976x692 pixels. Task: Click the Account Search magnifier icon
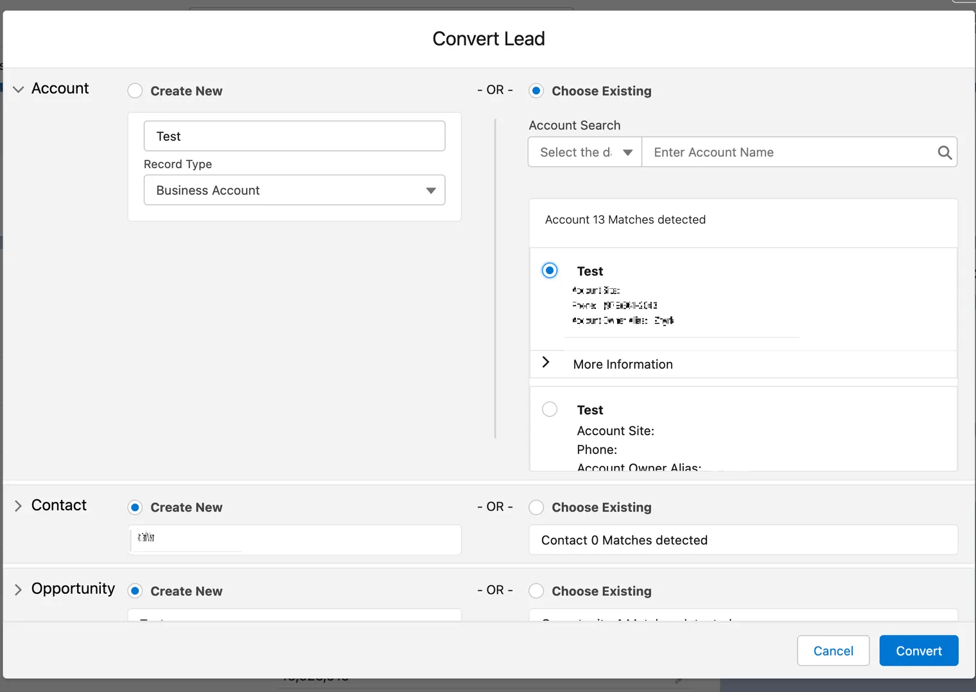tap(944, 152)
